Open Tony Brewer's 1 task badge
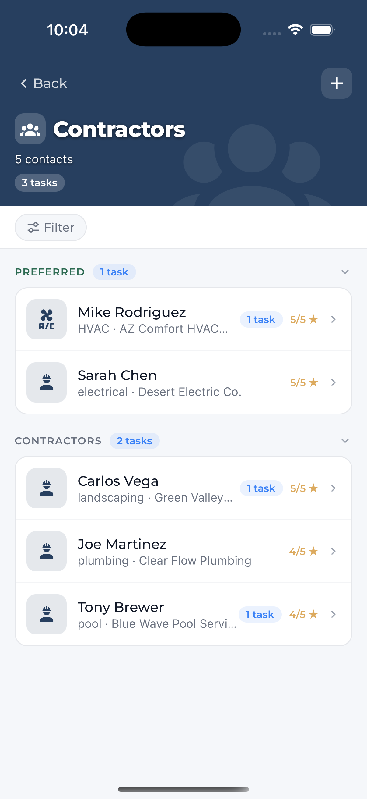367x799 pixels. coord(260,614)
